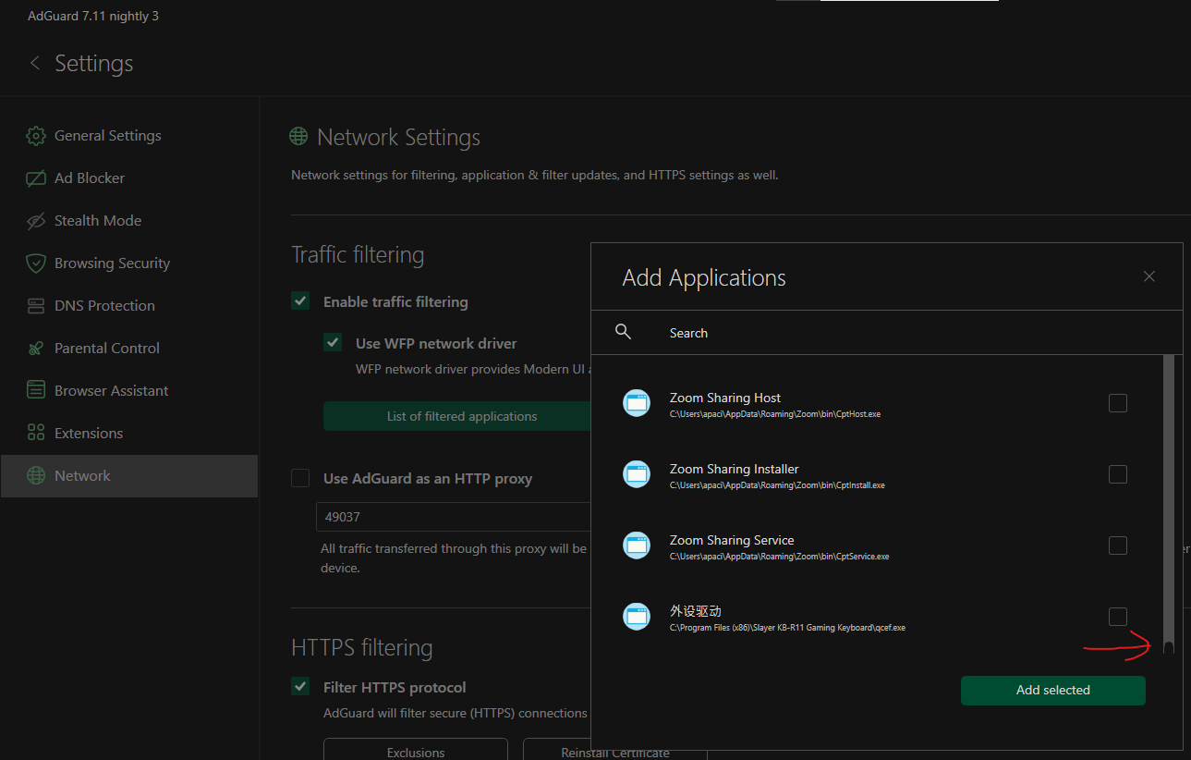The width and height of the screenshot is (1191, 760).
Task: Click the search magnifier in Add Applications
Action: pos(623,332)
